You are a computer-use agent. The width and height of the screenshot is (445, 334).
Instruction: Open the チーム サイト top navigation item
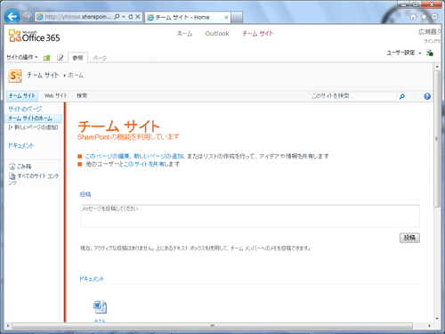click(257, 34)
